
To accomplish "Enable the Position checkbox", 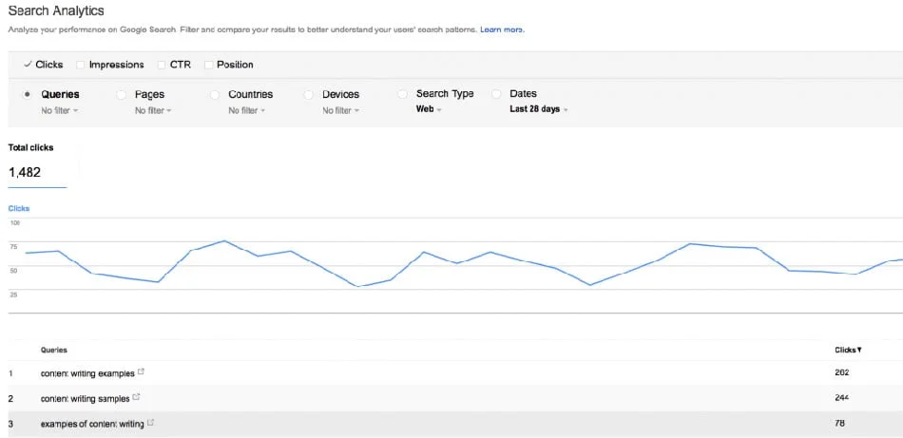I will pos(209,65).
